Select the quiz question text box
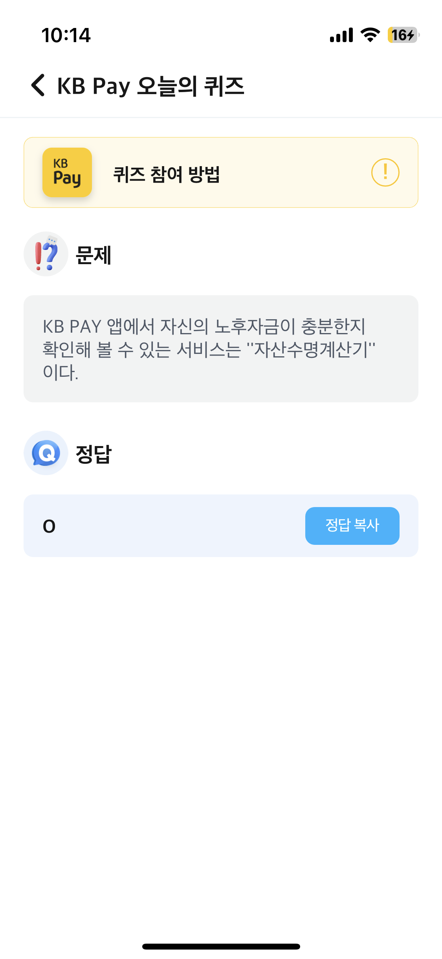442x959 pixels. [x=221, y=349]
